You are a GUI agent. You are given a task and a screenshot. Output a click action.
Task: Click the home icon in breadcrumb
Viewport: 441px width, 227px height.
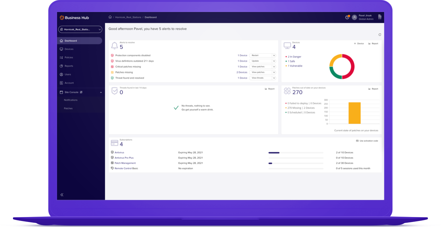click(x=110, y=17)
